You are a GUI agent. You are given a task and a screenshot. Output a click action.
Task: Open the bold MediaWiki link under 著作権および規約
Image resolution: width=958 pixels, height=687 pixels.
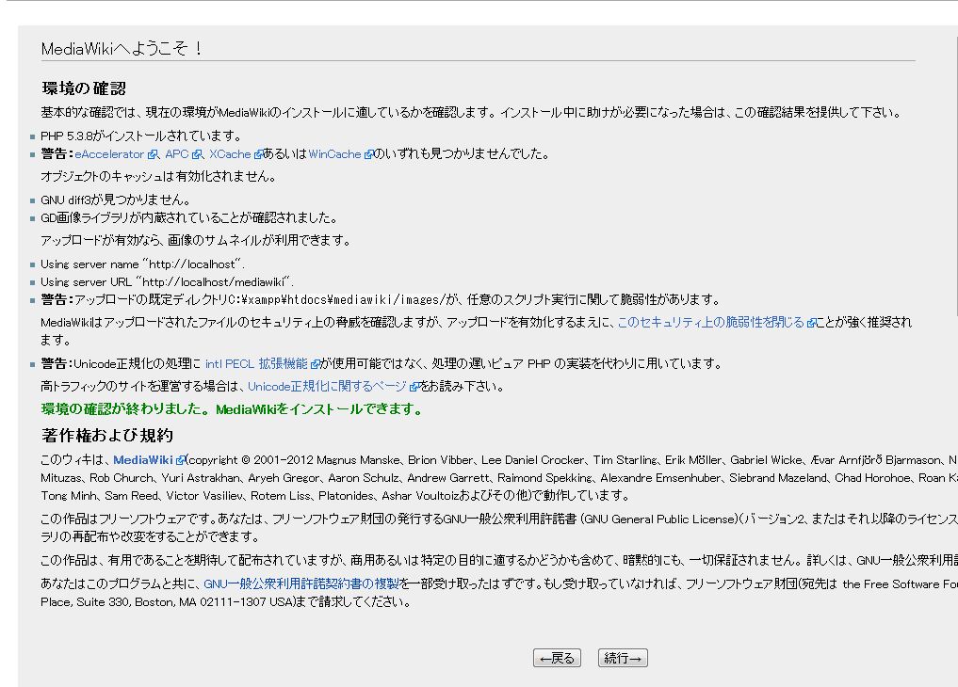(143, 460)
